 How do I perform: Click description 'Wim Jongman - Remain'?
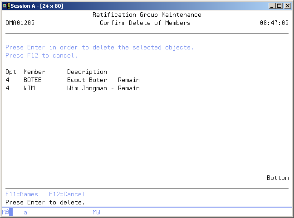(x=103, y=88)
